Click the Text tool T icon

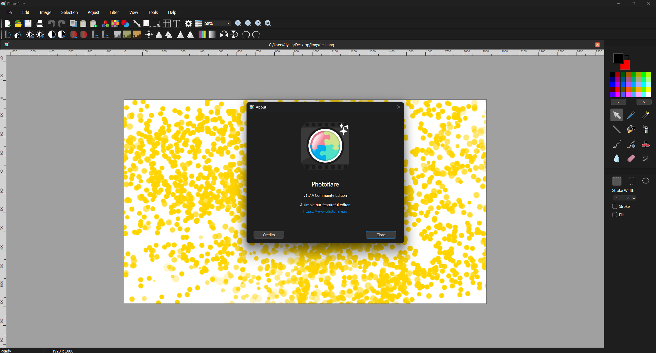tap(177, 24)
